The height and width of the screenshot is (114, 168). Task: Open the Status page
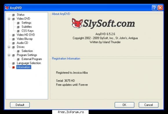[x=21, y=15]
